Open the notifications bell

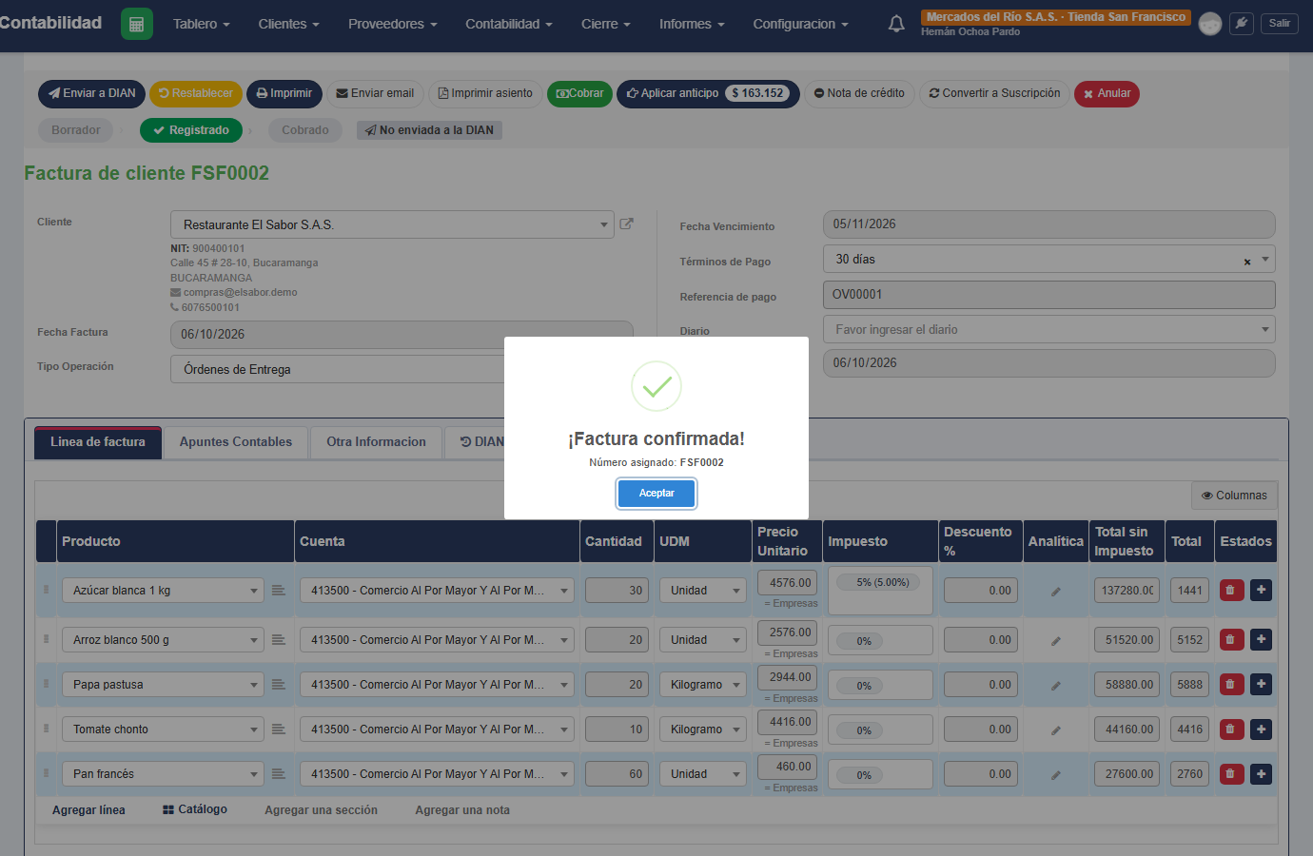(x=896, y=24)
